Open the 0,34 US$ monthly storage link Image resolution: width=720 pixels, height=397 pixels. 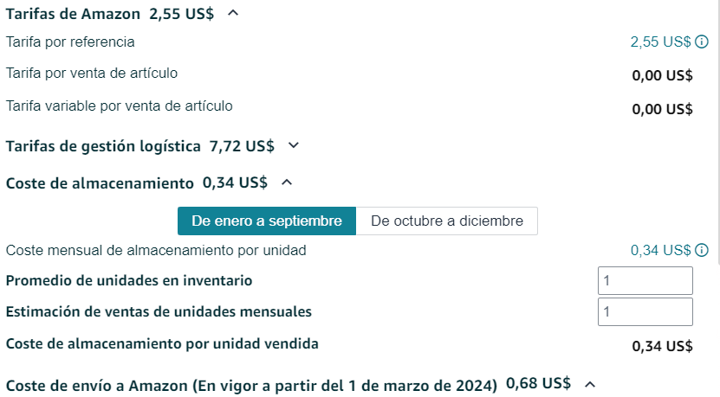(660, 250)
